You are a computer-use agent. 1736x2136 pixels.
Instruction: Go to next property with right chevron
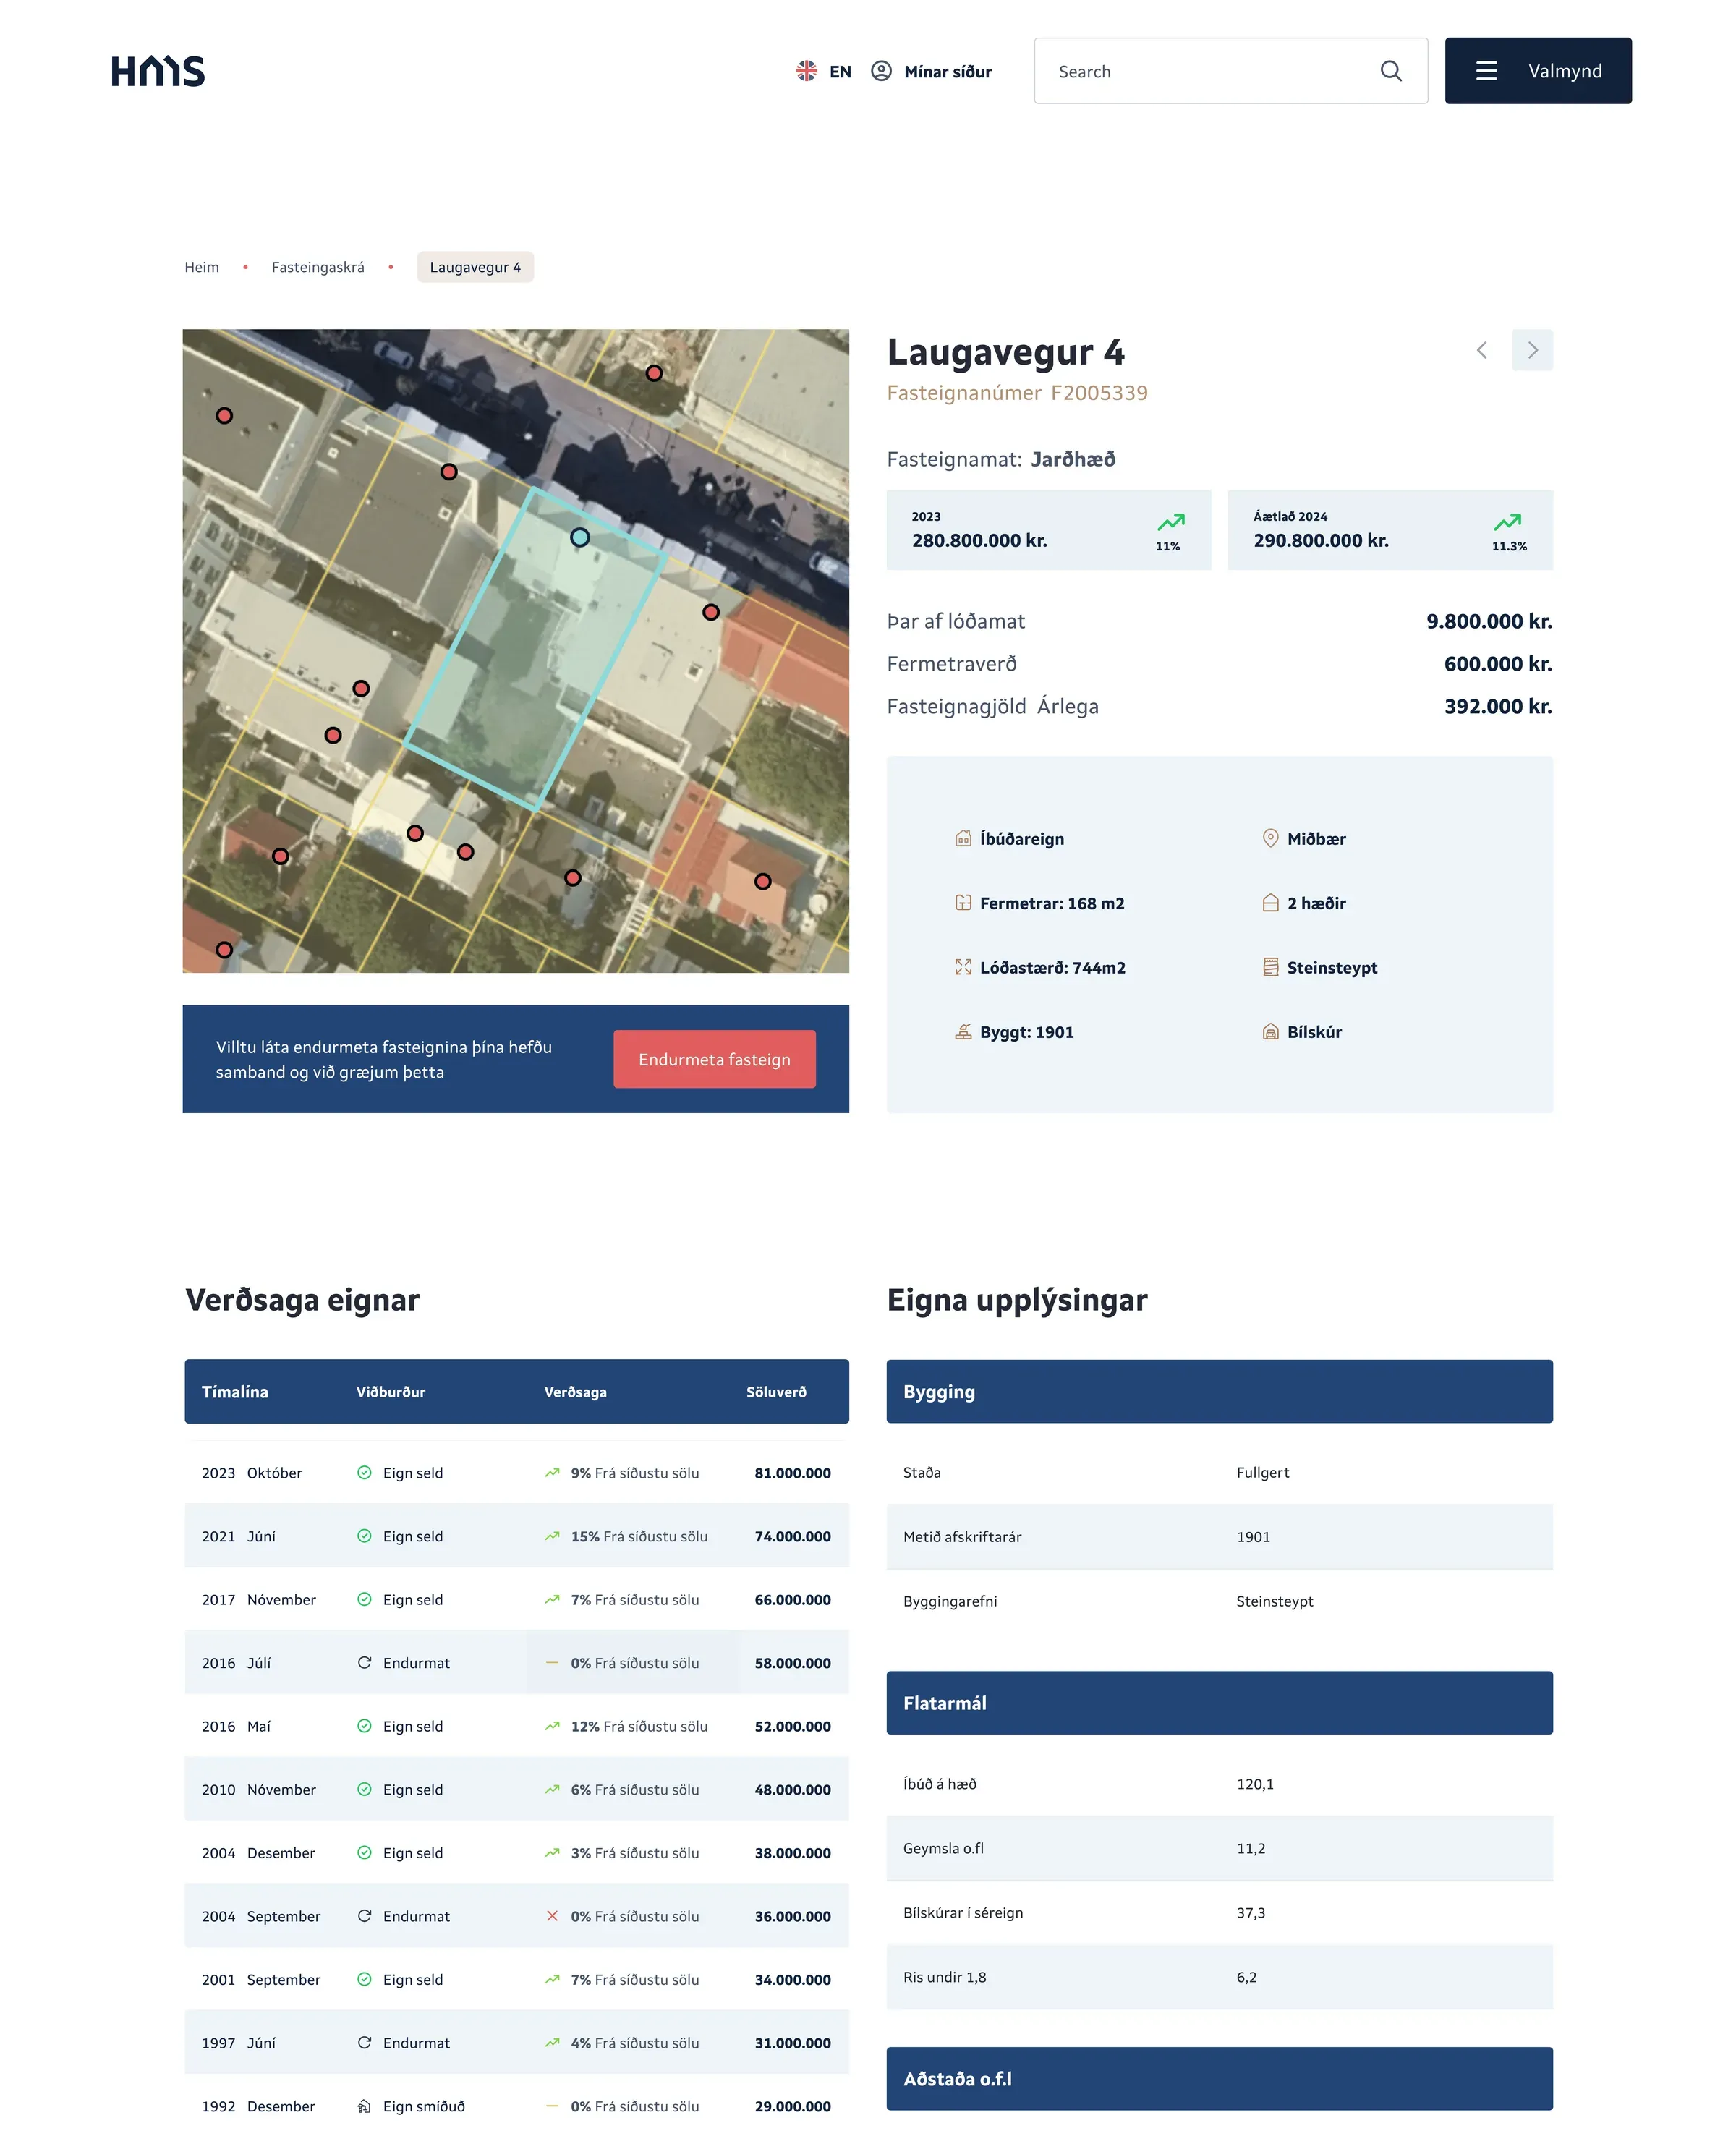coord(1532,350)
